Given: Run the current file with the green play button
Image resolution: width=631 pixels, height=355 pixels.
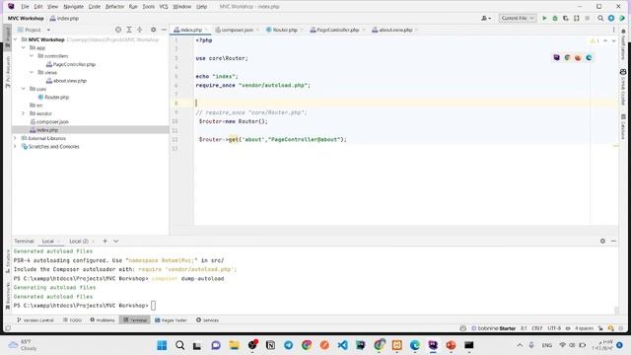Looking at the screenshot, I should 544,18.
